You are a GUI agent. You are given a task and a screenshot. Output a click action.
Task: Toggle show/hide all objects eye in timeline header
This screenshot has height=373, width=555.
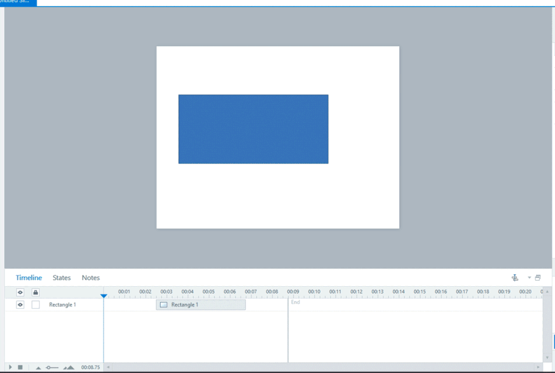(20, 292)
